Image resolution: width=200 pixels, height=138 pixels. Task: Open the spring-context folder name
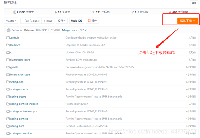[19, 119]
